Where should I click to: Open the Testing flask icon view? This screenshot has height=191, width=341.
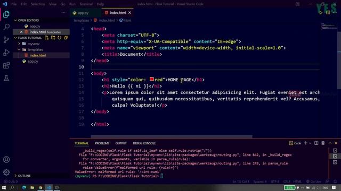pos(6,78)
